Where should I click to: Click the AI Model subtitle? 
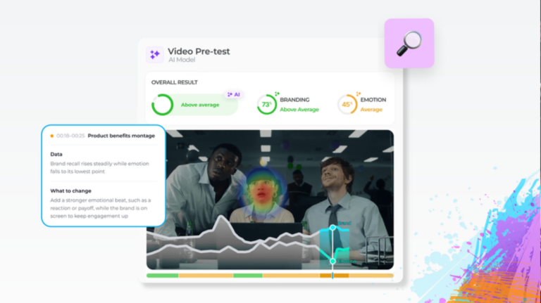coord(182,60)
